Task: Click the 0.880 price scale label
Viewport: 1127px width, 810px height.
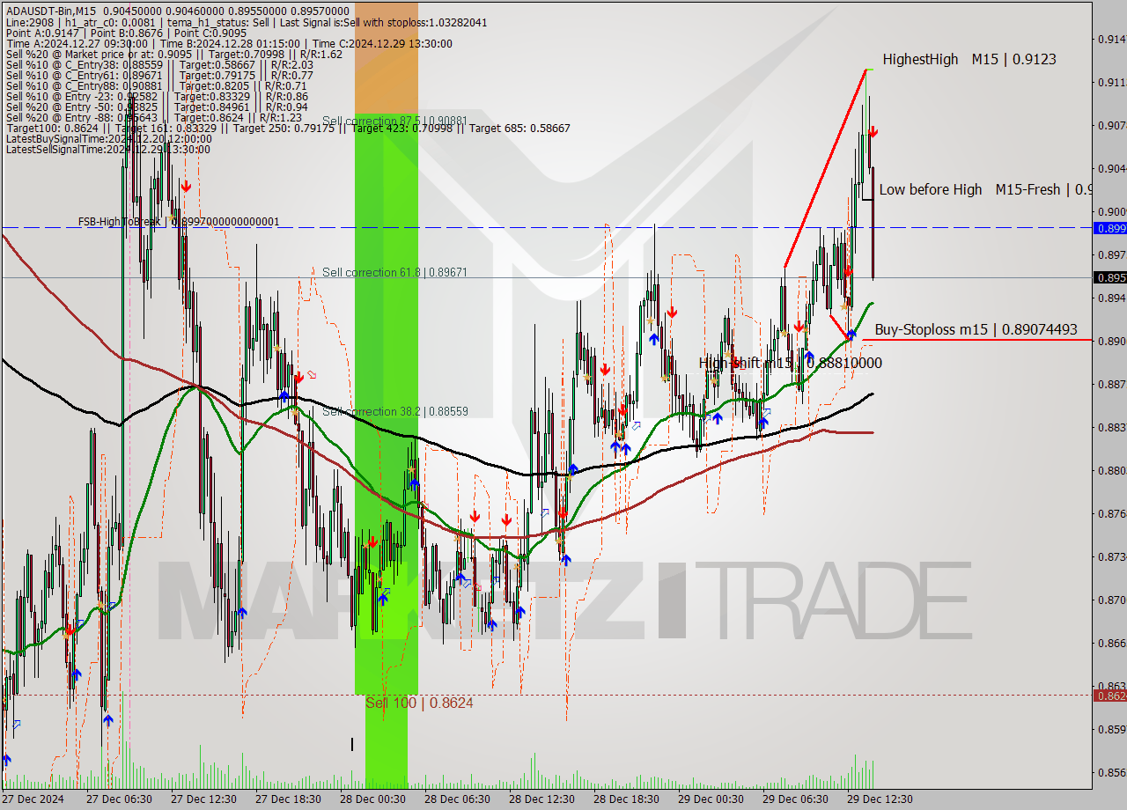Action: 1111,470
